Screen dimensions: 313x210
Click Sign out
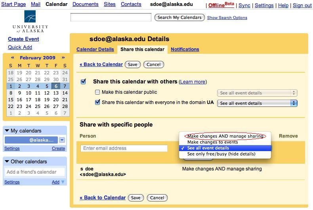(302, 6)
